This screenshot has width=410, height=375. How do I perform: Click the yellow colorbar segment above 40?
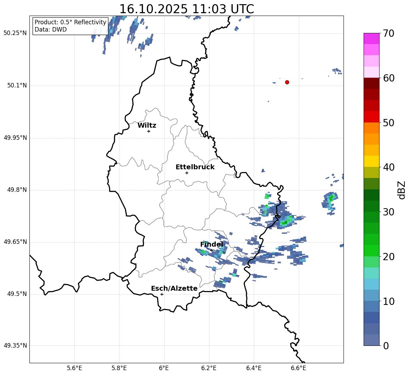(371, 161)
